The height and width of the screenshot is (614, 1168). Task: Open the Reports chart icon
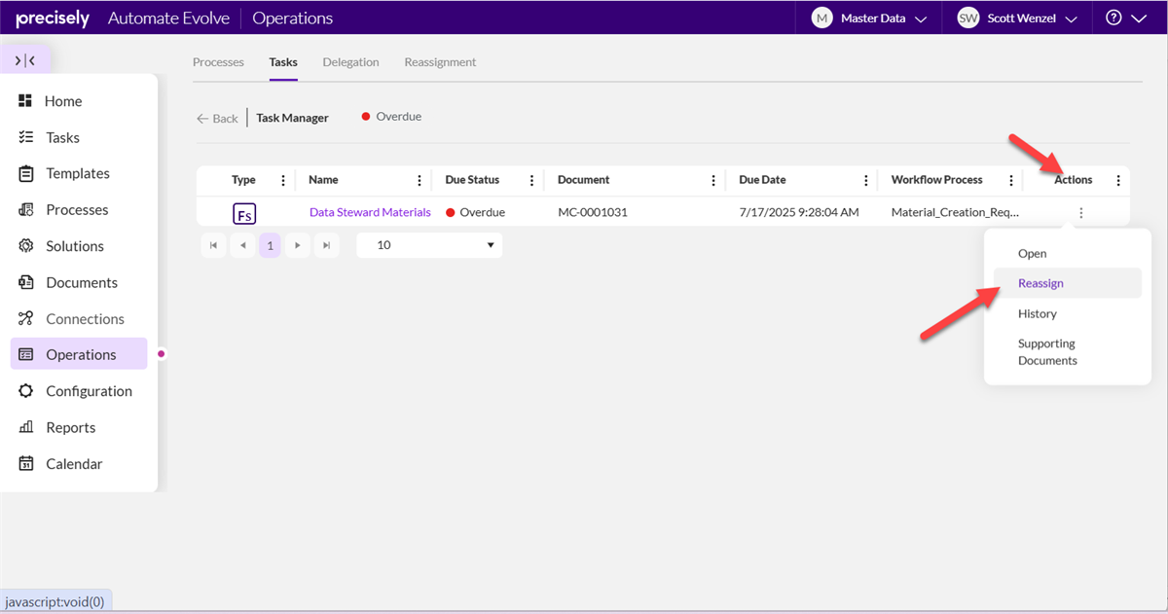point(26,427)
